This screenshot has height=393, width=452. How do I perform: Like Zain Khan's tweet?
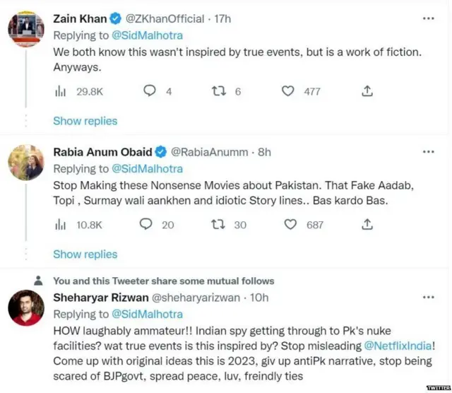point(287,91)
